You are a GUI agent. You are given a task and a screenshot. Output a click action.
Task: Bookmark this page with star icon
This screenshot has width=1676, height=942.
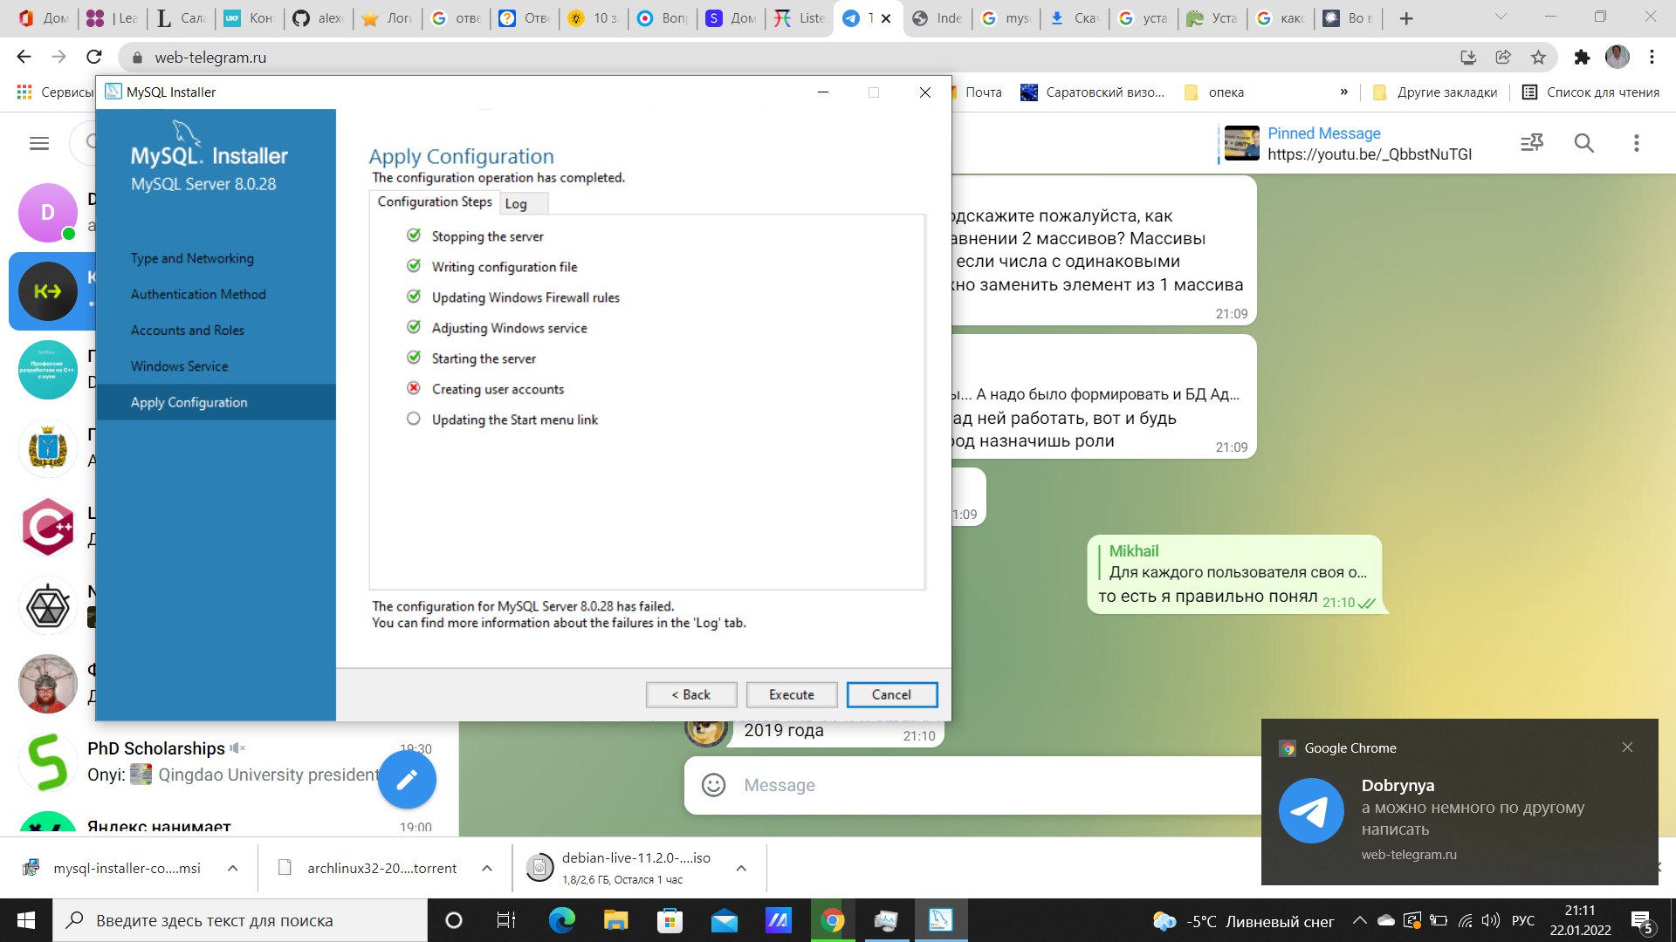coord(1538,58)
